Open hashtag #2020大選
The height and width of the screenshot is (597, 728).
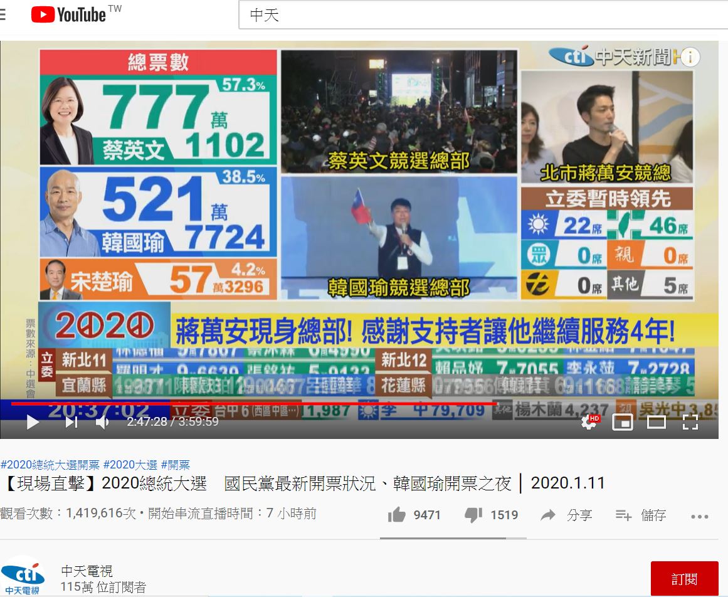click(x=130, y=465)
